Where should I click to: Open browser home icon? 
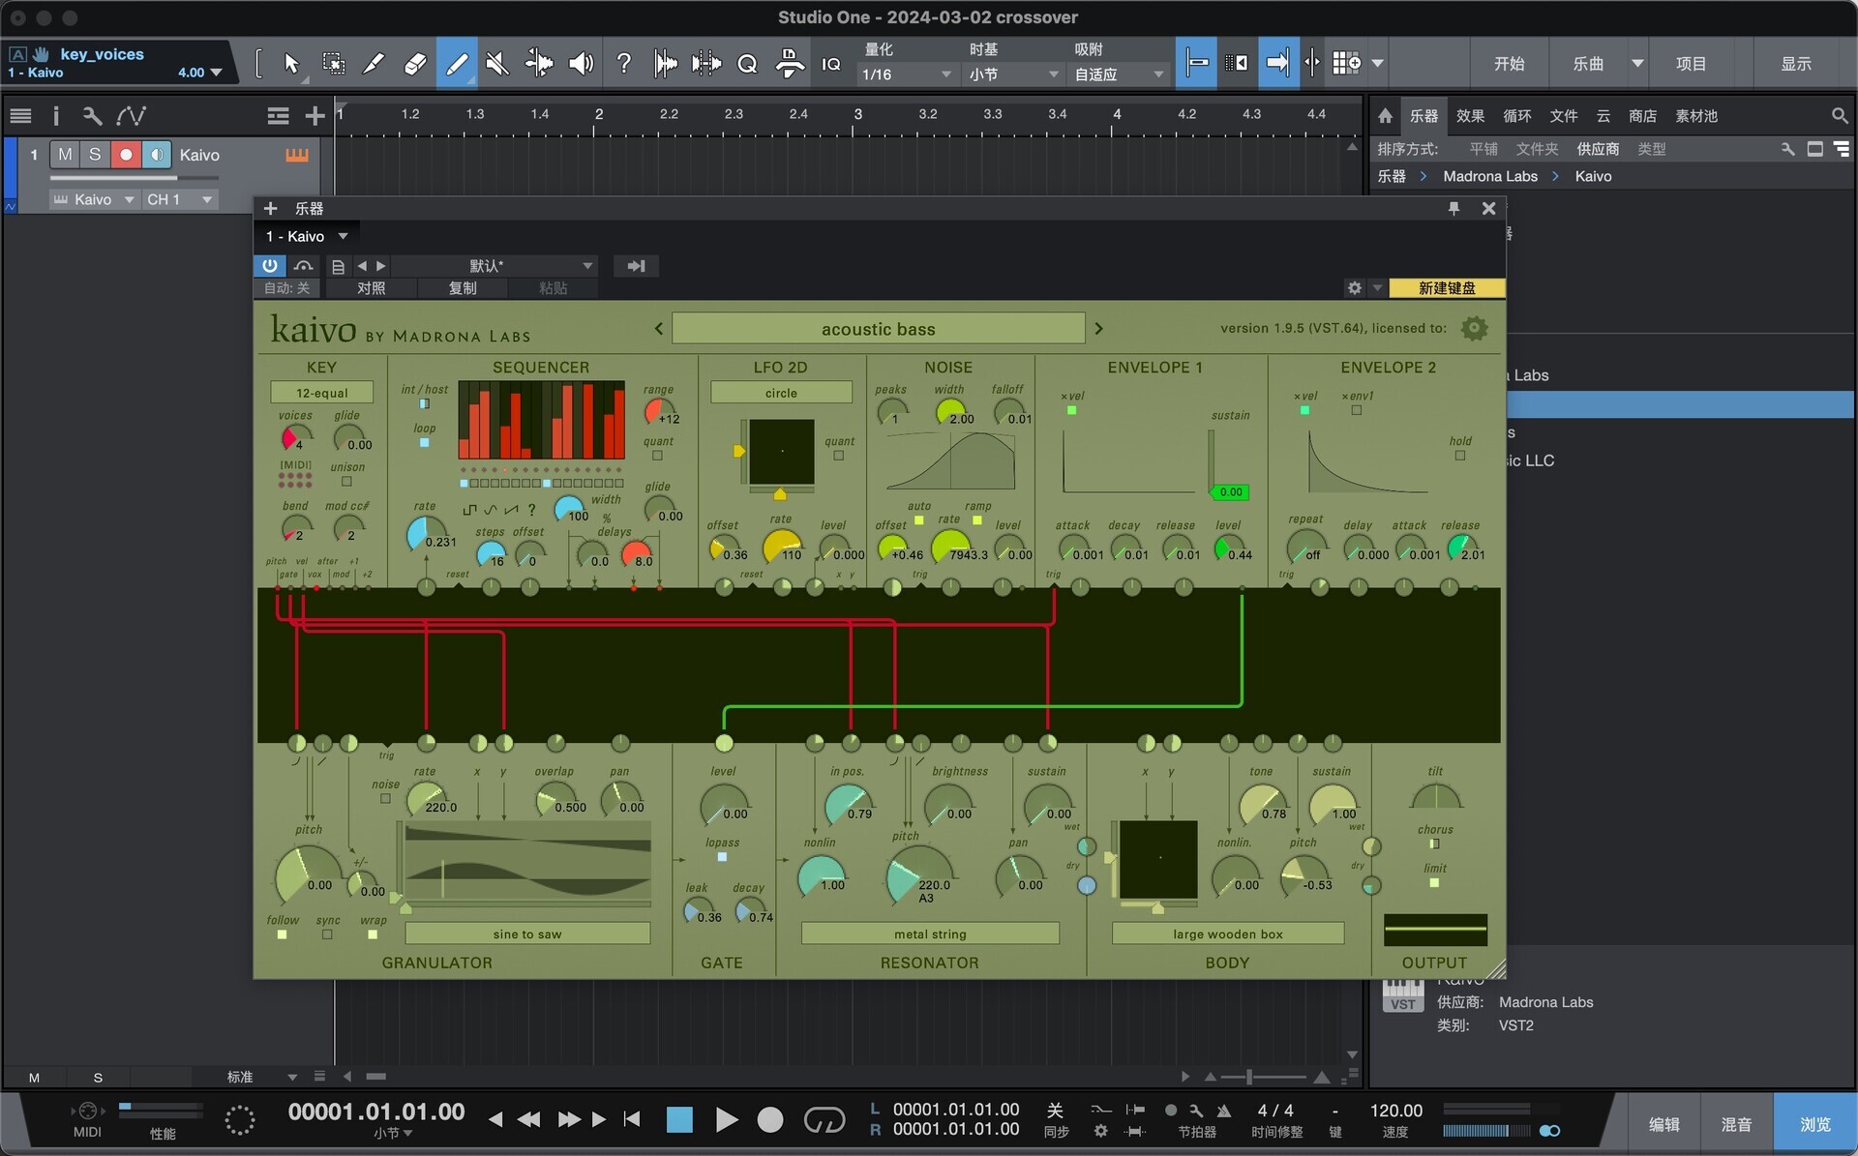(x=1385, y=116)
